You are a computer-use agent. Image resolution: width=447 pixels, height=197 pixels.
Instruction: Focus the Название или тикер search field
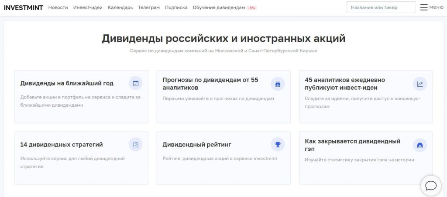pos(381,7)
